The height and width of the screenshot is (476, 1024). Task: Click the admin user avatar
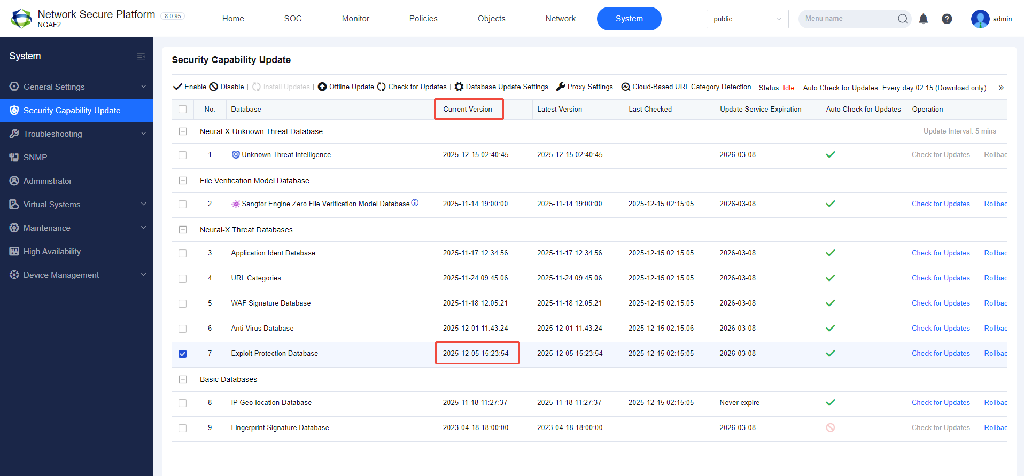click(980, 19)
